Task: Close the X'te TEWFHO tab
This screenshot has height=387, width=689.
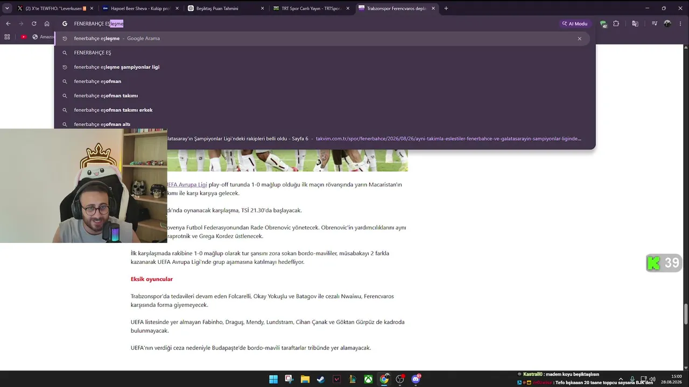Action: coord(92,8)
